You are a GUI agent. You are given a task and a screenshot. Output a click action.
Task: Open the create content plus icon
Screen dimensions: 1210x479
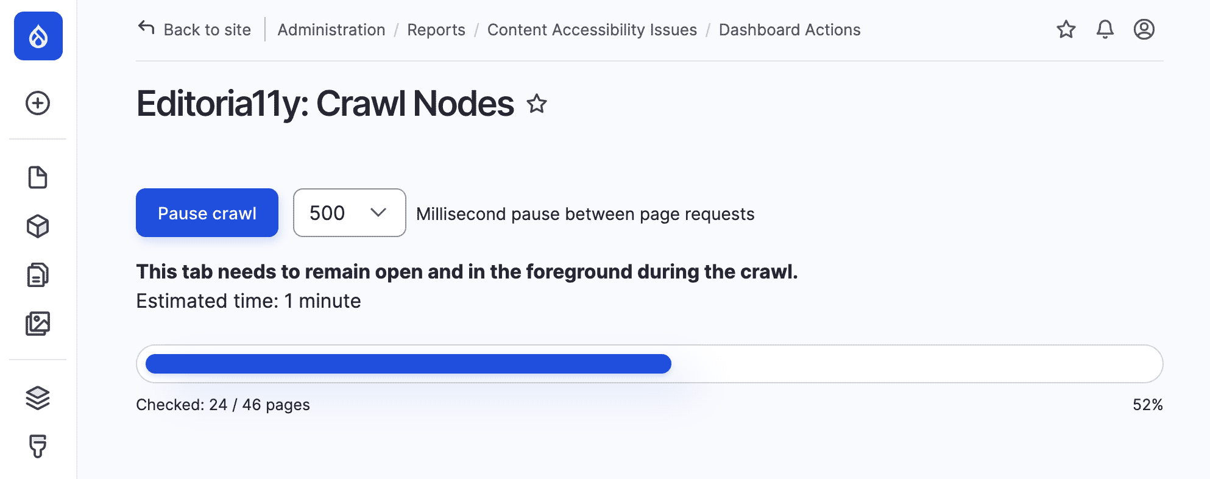point(38,104)
